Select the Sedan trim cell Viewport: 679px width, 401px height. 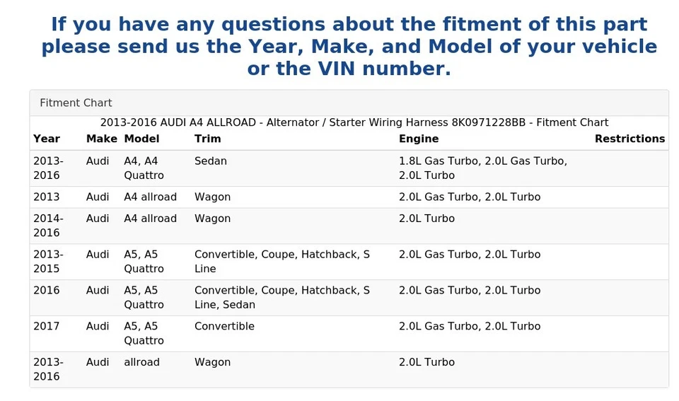coord(211,161)
